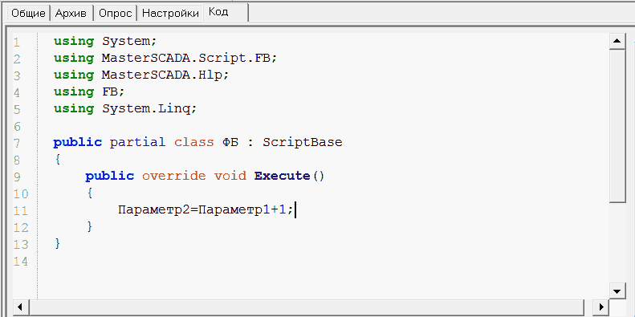Click the 'partial' keyword on line 7
Screen dimensions: 635x317
point(138,143)
